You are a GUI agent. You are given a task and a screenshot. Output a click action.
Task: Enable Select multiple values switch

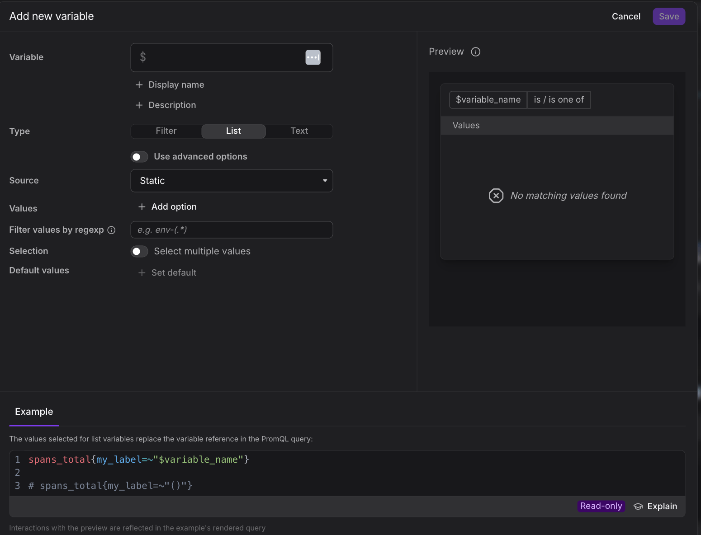pos(139,251)
